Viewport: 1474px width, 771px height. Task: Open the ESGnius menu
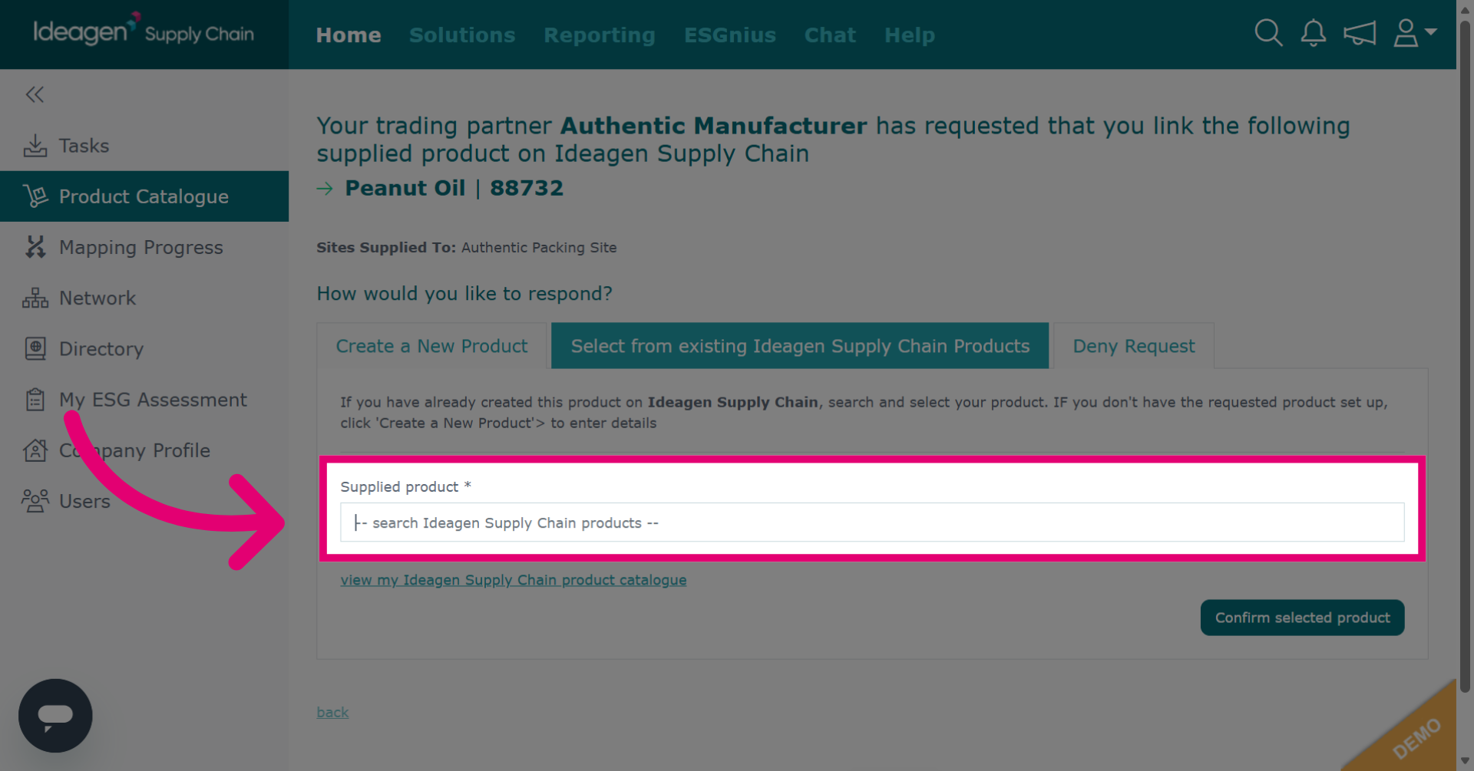click(730, 35)
